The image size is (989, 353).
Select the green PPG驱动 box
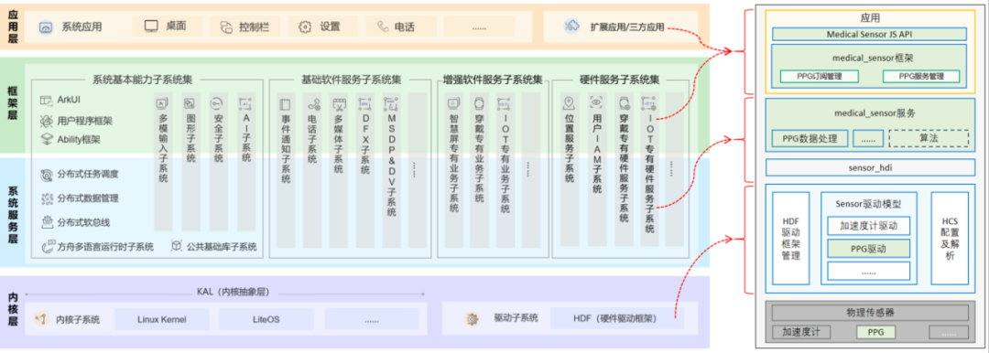(868, 249)
